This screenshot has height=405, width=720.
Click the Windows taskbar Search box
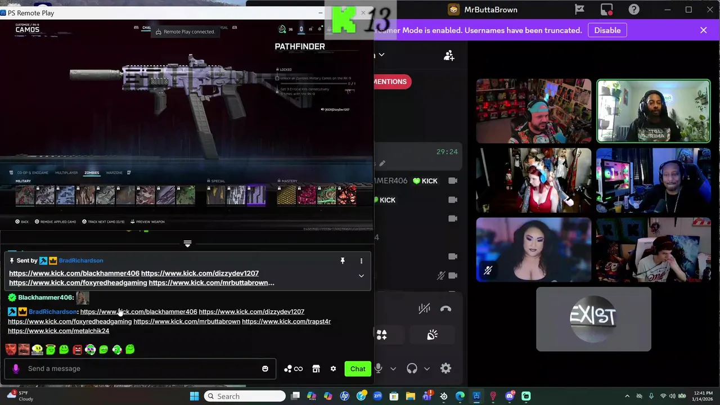245,396
